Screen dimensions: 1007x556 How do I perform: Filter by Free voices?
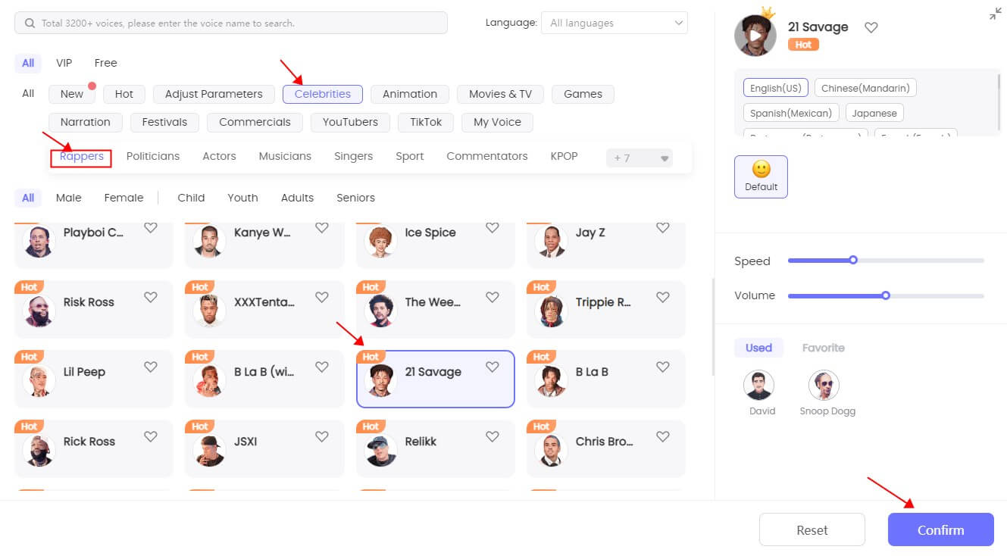click(x=106, y=63)
